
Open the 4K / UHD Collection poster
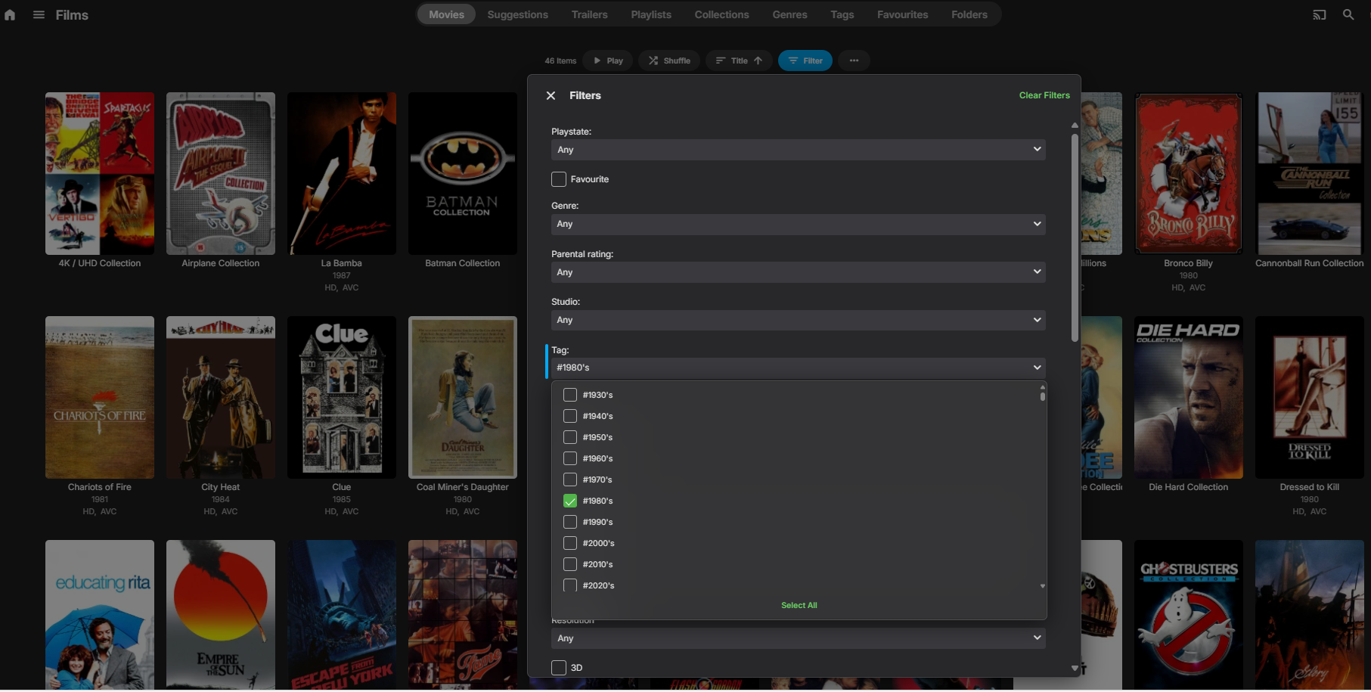100,174
